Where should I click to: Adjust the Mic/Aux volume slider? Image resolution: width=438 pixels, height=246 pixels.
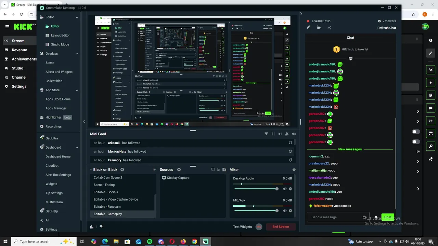256,211
